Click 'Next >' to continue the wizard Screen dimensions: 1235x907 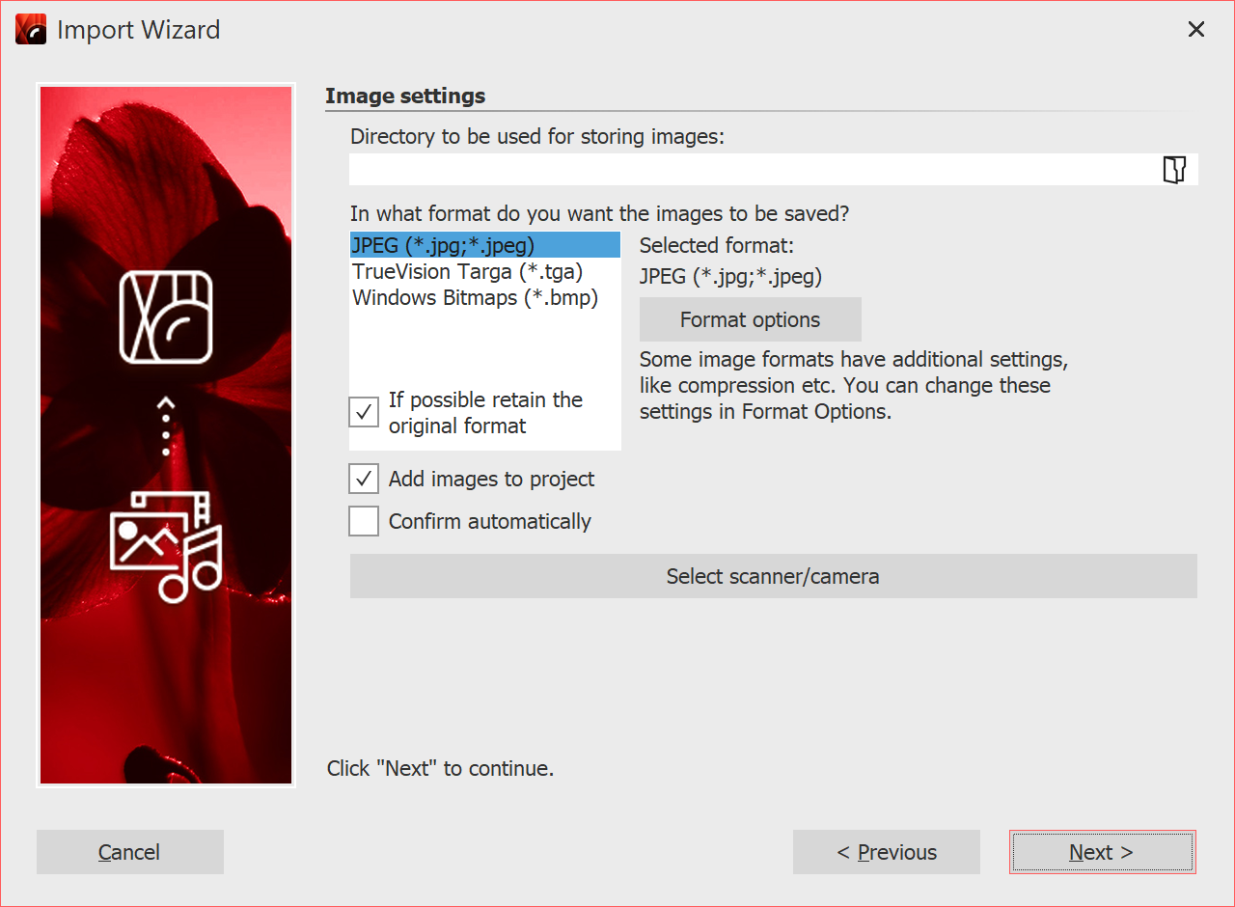pos(1102,852)
